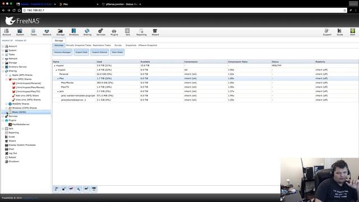
Task: Collapse the jails dataset row triangle
Action: 58,91
